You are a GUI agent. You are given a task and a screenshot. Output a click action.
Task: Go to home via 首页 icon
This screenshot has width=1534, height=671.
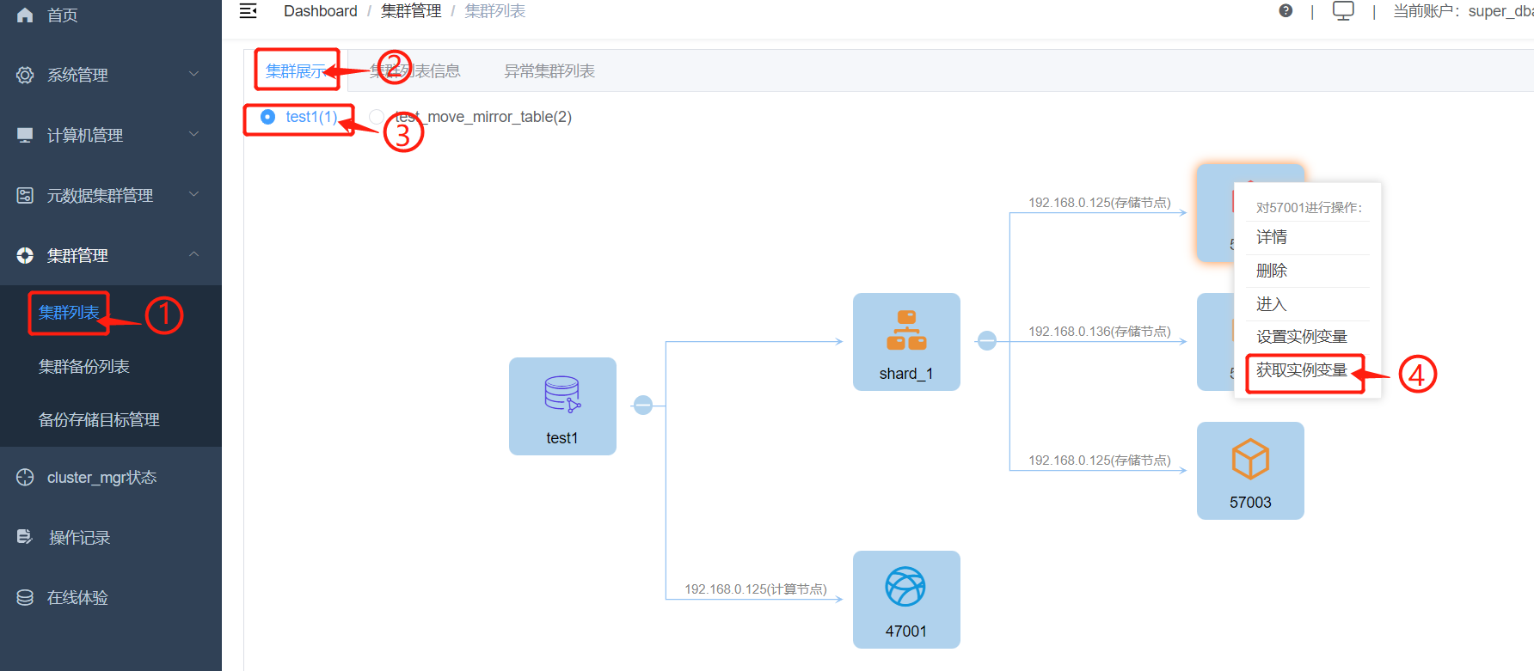(x=26, y=15)
